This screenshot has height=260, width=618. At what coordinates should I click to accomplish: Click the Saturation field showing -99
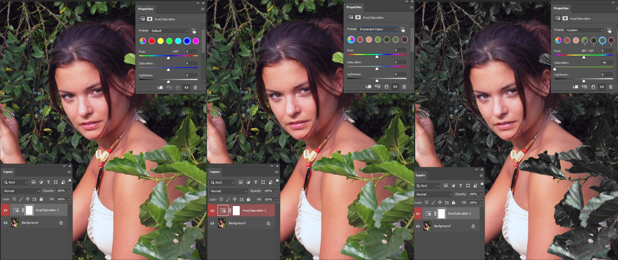[606, 63]
